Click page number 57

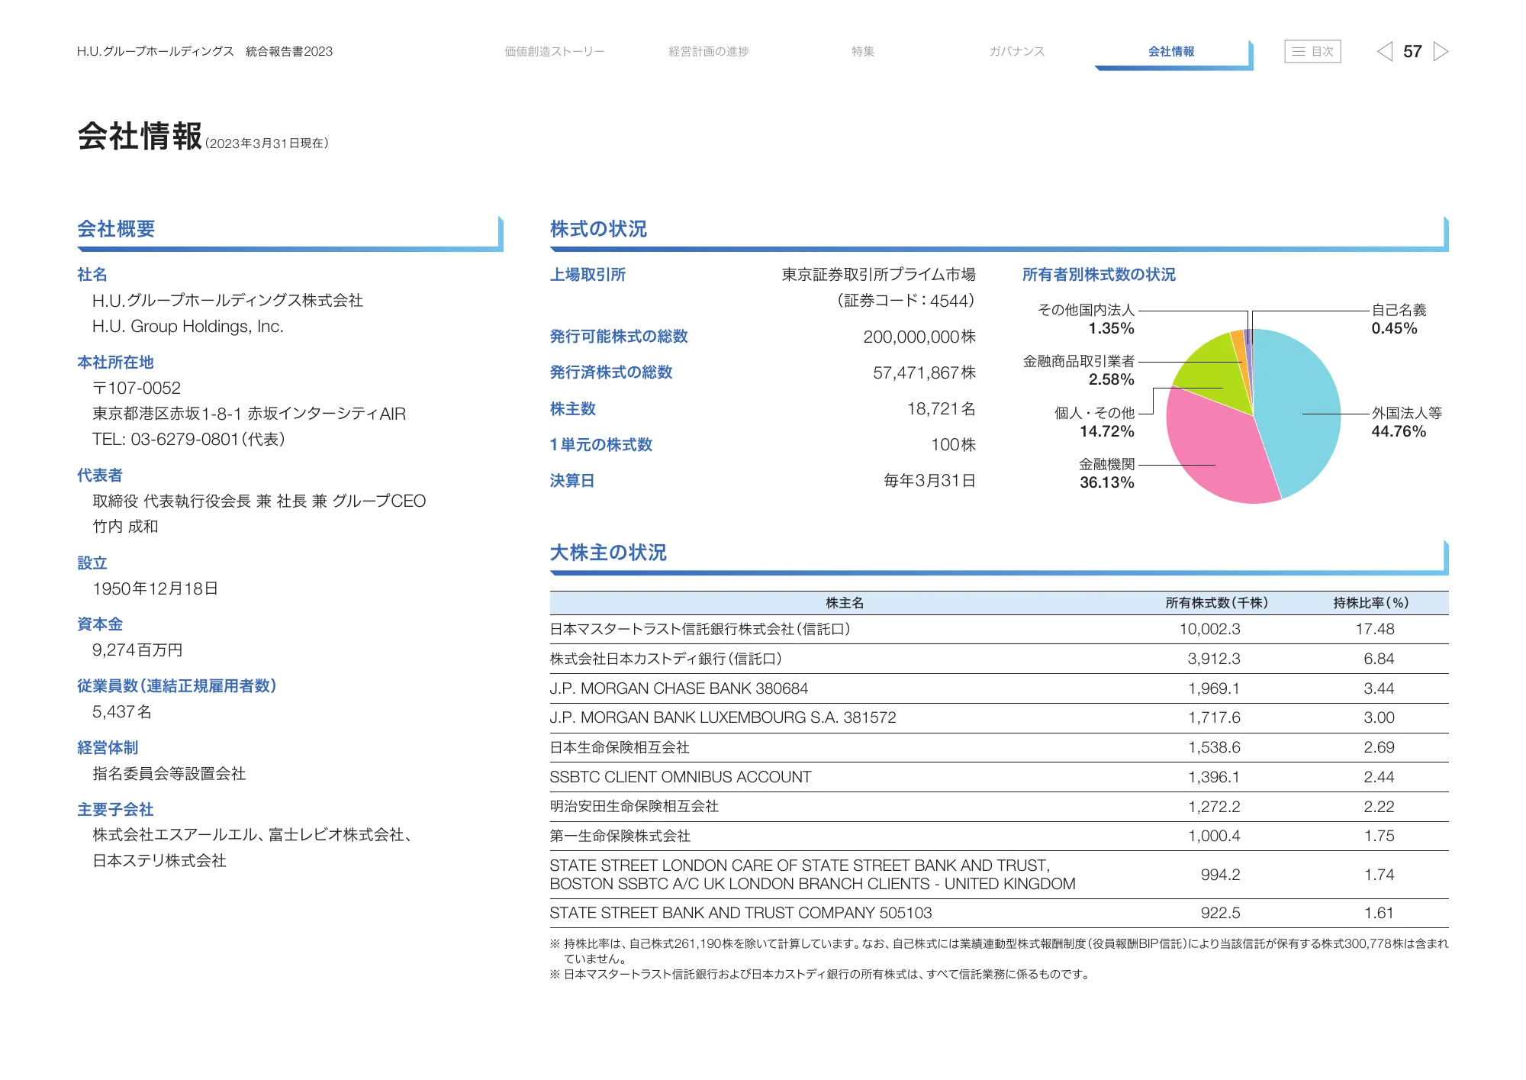(x=1412, y=51)
